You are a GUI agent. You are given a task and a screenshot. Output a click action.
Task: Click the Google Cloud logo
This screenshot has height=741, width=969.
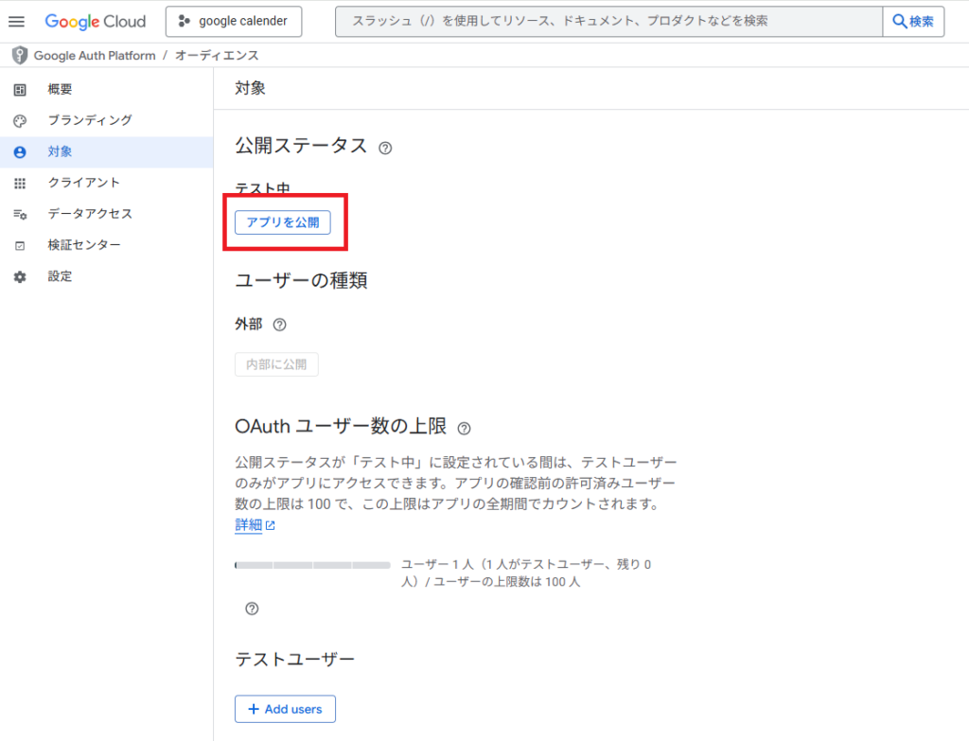[x=96, y=21]
